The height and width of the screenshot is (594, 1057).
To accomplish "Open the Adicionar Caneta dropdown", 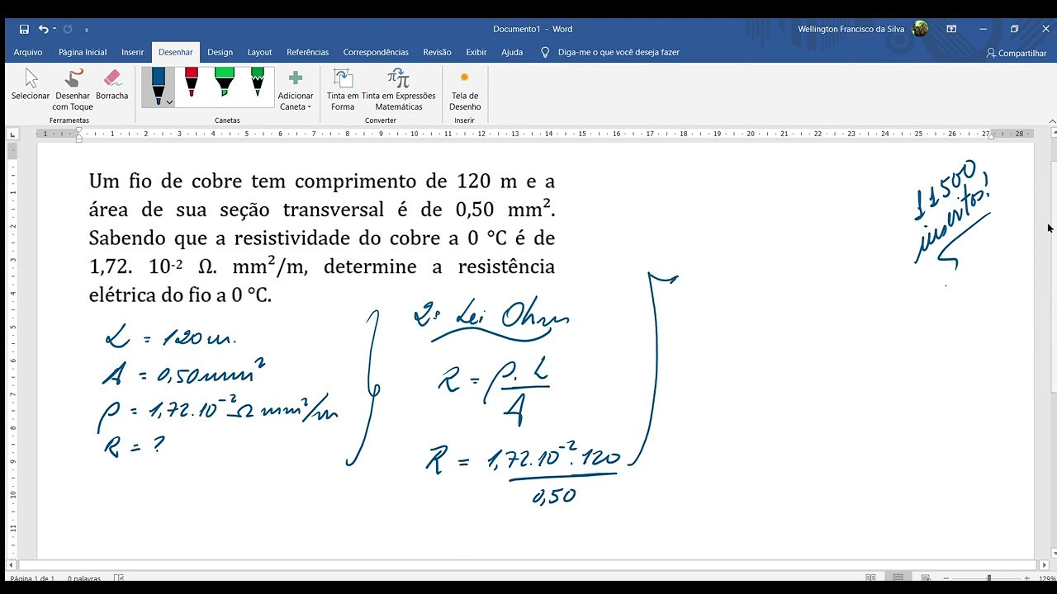I will [x=296, y=90].
